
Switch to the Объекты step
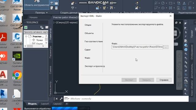89,33
